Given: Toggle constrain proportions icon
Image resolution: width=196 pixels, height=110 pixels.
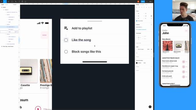Looking at the screenshot, I should (x=151, y=16).
